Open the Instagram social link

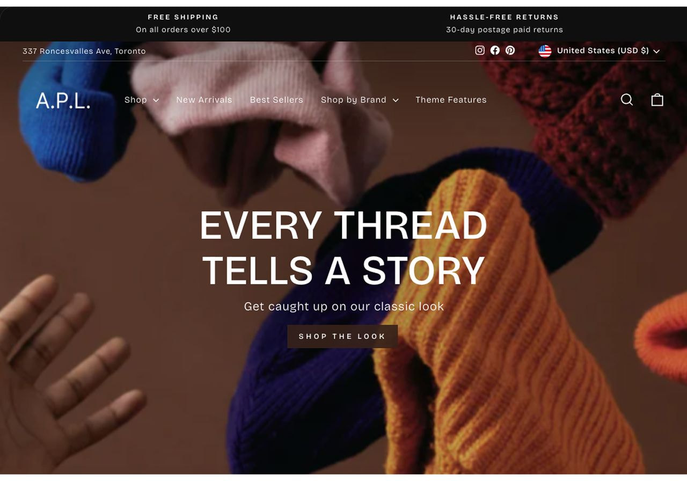(x=480, y=50)
